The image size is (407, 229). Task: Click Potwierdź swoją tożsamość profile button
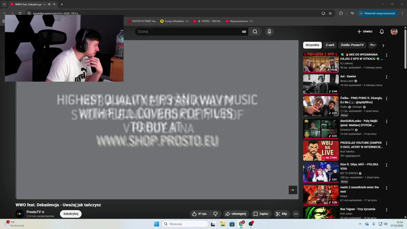pos(377,13)
